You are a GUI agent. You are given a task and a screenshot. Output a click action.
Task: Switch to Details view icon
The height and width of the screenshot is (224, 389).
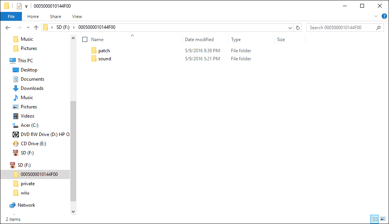point(374,219)
